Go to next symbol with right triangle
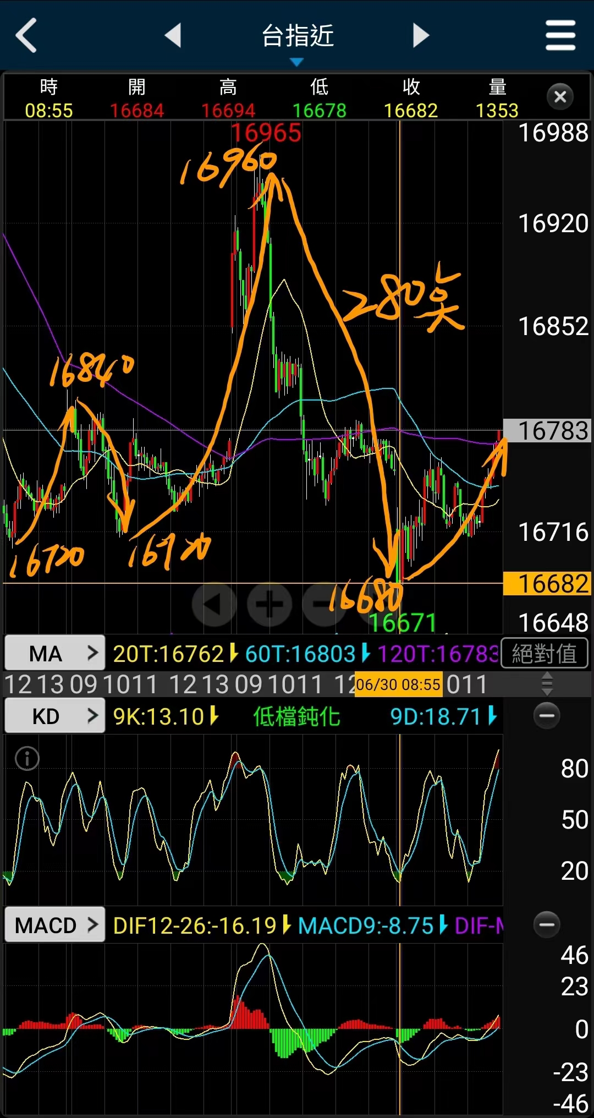This screenshot has height=1118, width=594. [421, 35]
